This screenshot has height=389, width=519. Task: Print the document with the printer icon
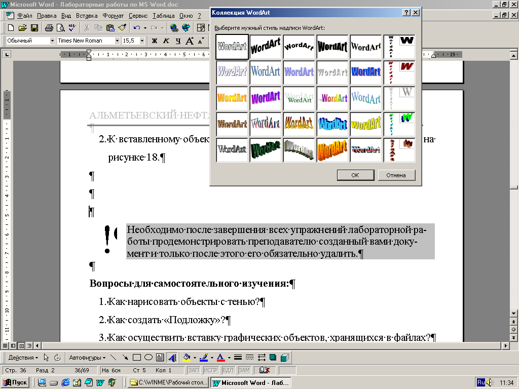click(49, 28)
